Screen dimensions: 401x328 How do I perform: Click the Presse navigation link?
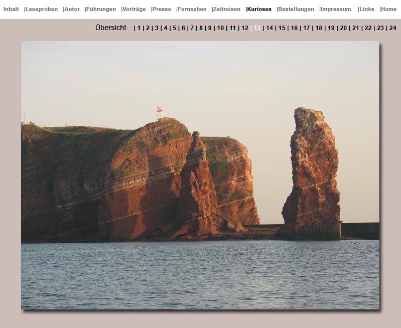click(162, 9)
